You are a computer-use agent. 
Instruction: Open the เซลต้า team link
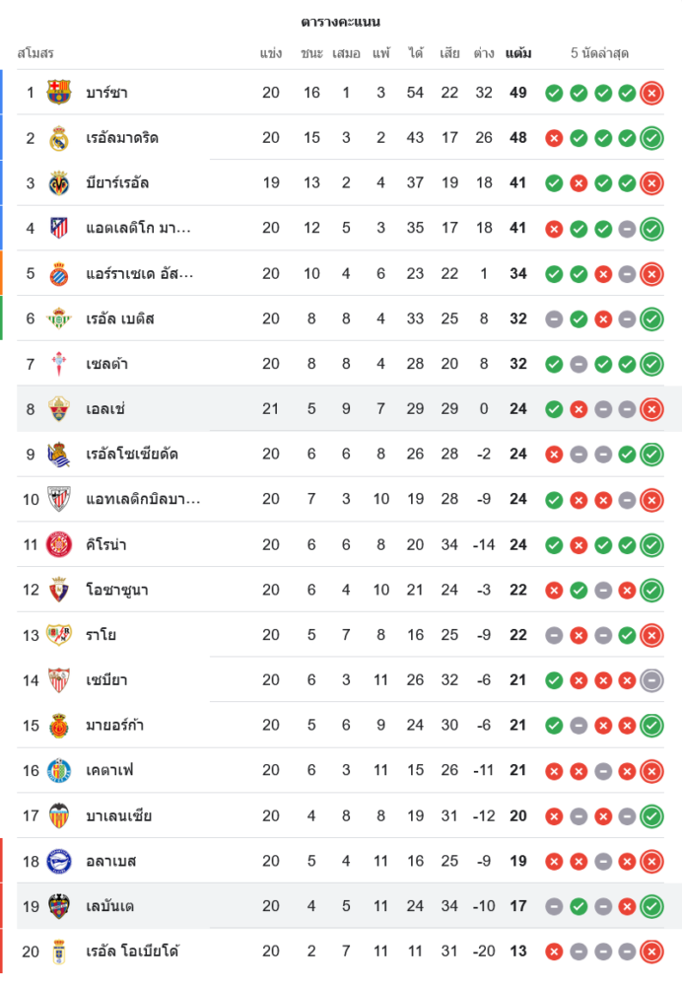[106, 364]
